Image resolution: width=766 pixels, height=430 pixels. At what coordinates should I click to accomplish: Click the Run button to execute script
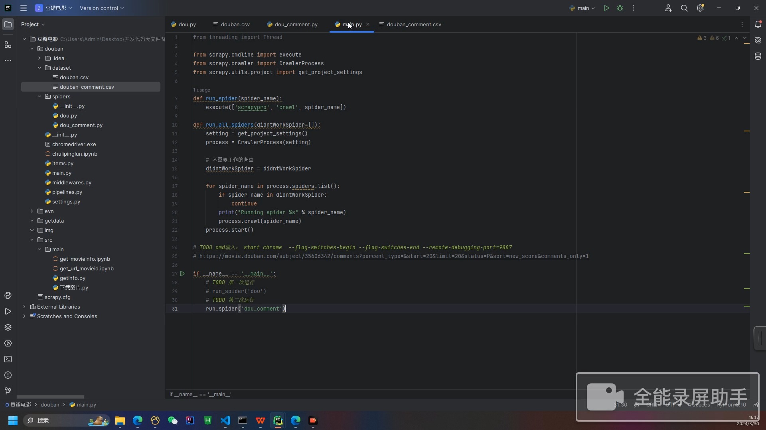click(606, 8)
